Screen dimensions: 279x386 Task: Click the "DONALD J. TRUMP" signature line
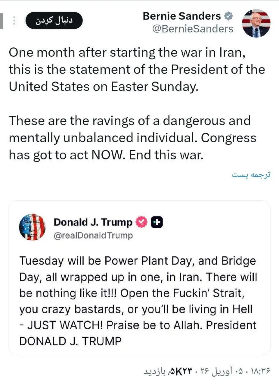(x=70, y=341)
